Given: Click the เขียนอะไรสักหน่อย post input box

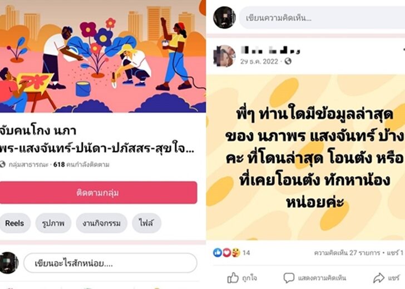Looking at the screenshot, I should tap(110, 263).
